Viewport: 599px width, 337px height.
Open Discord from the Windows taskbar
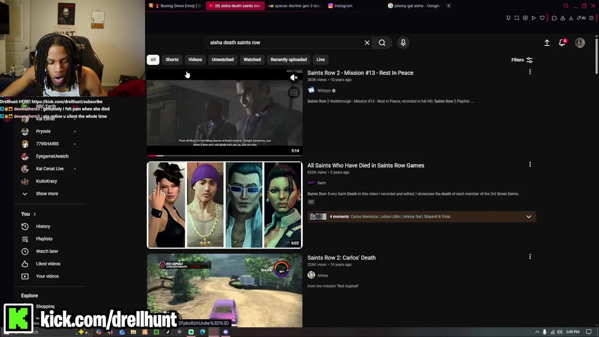pyautogui.click(x=226, y=332)
